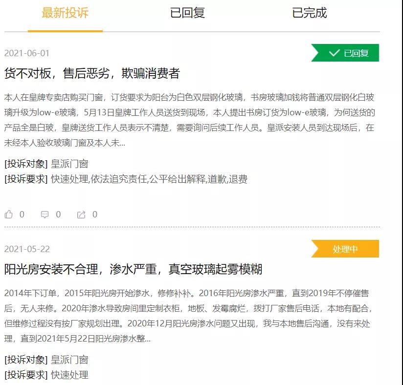Open complaint titled 阳光房安装不合理，渗水严重
Screen dimensions: 403x385
[x=133, y=269]
